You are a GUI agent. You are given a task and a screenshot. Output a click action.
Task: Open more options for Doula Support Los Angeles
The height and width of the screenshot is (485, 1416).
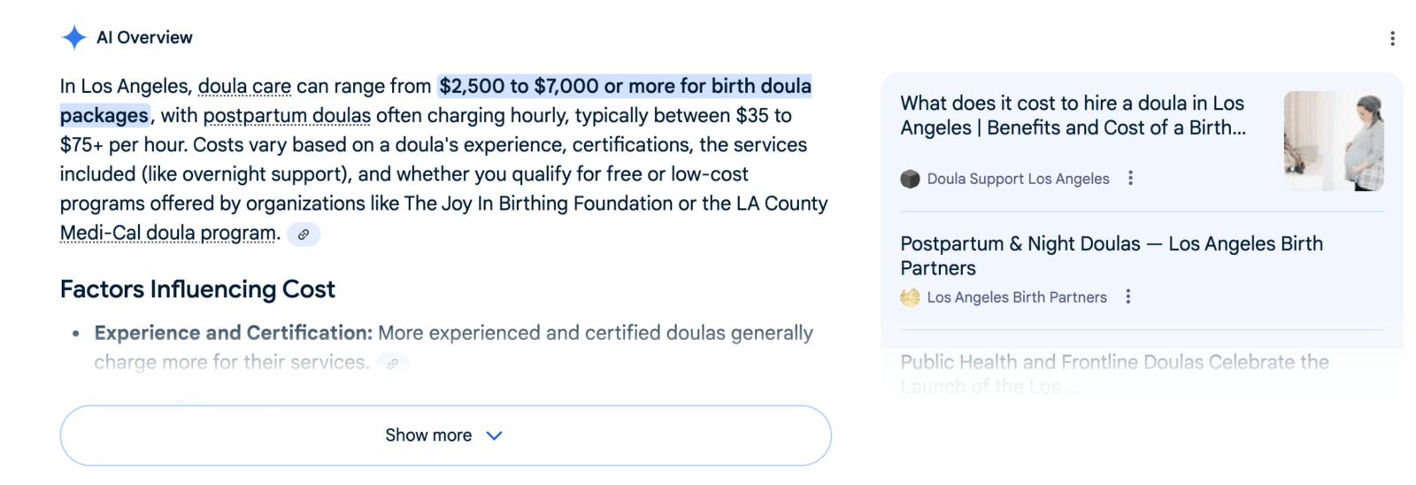coord(1130,178)
